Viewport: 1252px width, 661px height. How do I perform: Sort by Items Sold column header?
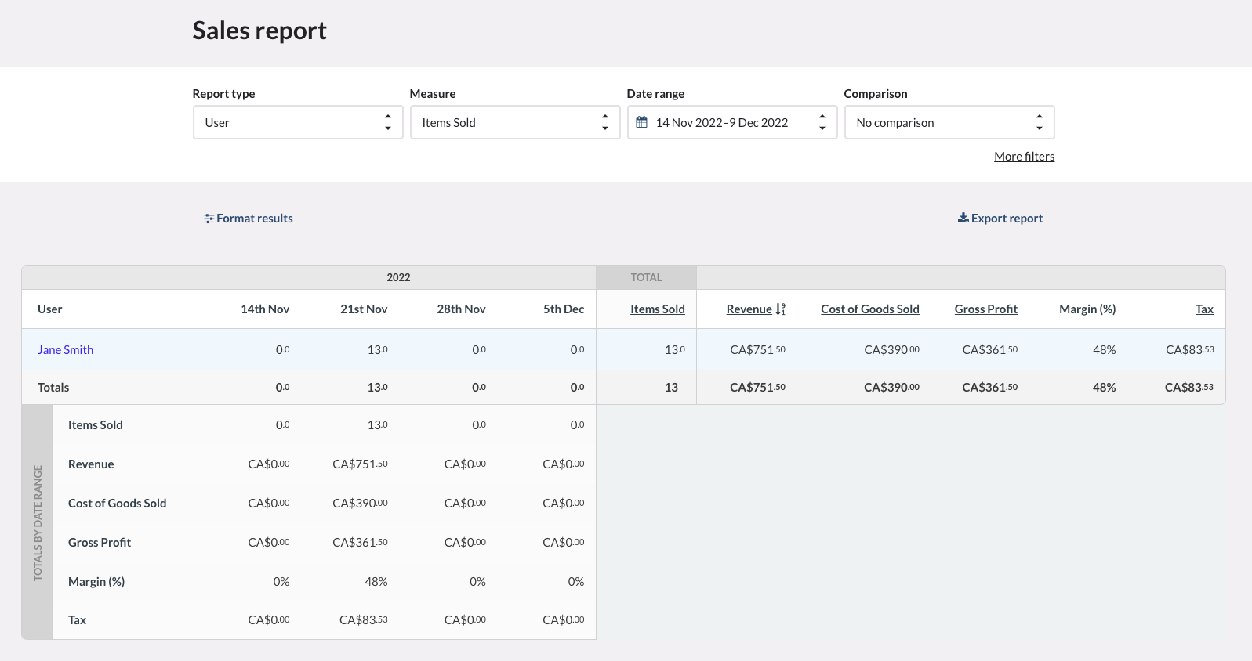(x=657, y=309)
